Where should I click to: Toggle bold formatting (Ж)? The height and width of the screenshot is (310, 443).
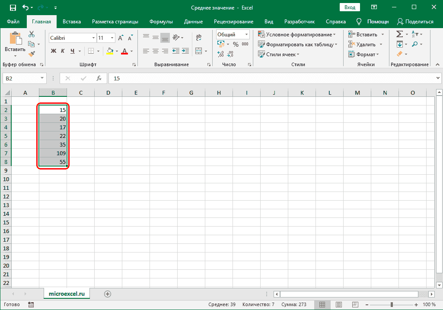pos(54,51)
